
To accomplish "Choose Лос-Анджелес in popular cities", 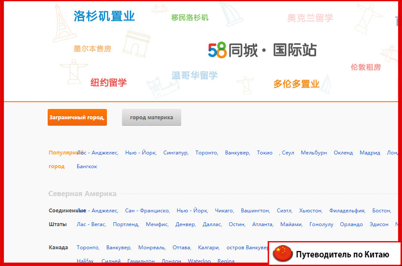I will pyautogui.click(x=97, y=153).
